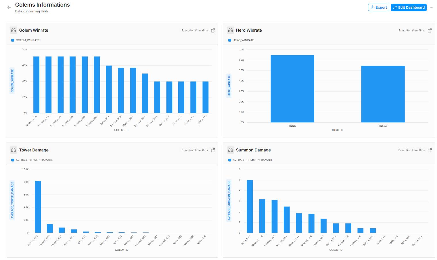Click the Ignis_014 bar in Golem Winrate
Viewport: 437px width, 260px height.
click(109, 89)
